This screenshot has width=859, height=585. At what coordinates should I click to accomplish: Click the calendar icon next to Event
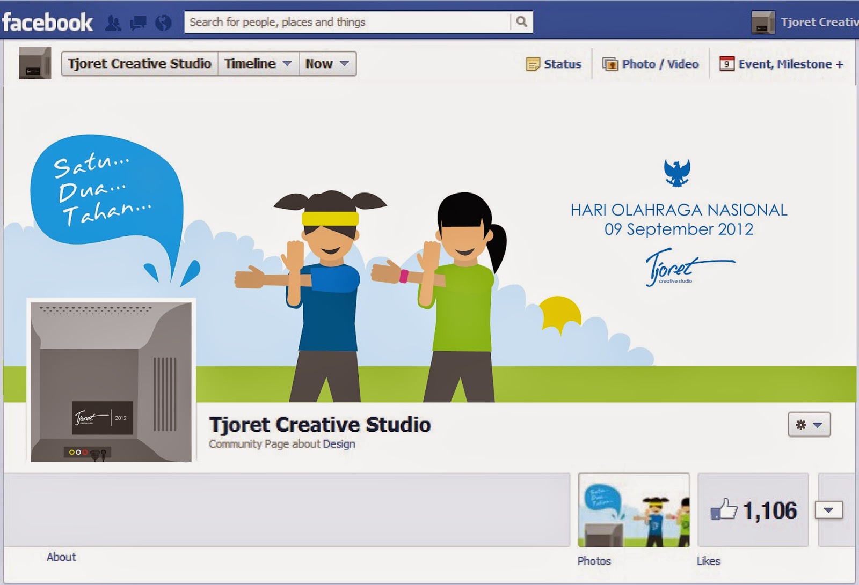727,64
